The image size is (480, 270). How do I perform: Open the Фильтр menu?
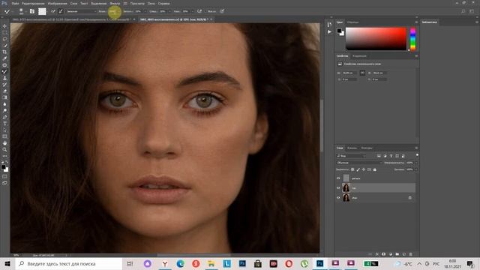115,3
